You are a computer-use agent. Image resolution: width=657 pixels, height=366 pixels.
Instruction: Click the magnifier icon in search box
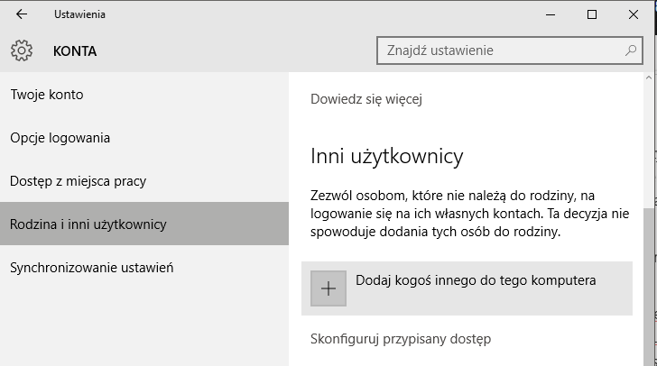coord(631,50)
